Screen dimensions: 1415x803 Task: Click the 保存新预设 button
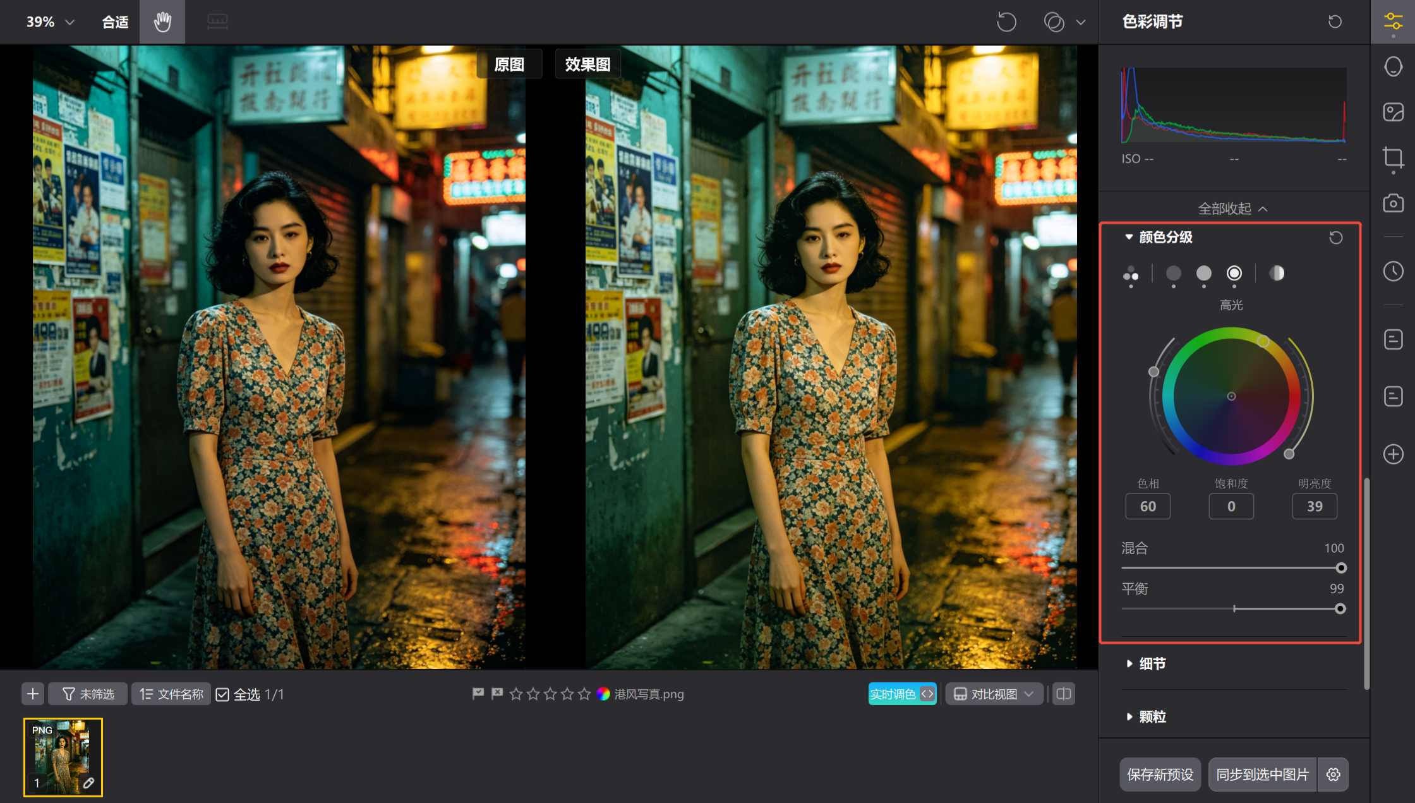[1160, 774]
